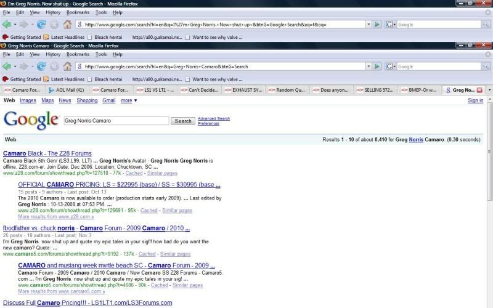Expand the Google "more" dropdown
This screenshot has width=493, height=308.
[129, 100]
